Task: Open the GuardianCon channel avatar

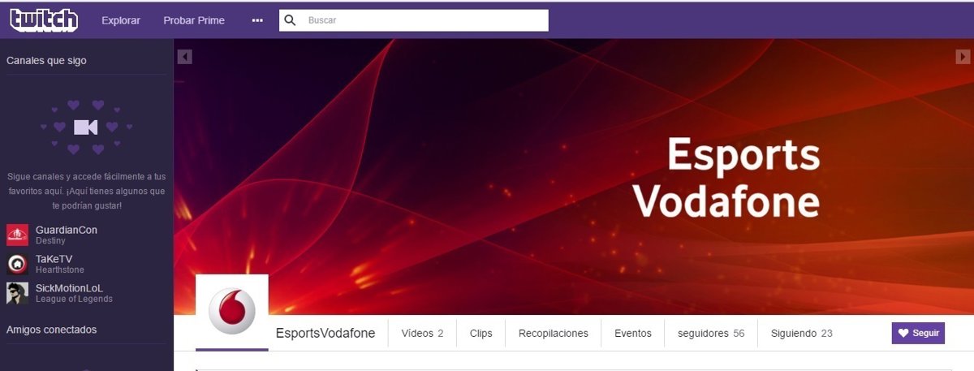Action: 17,235
